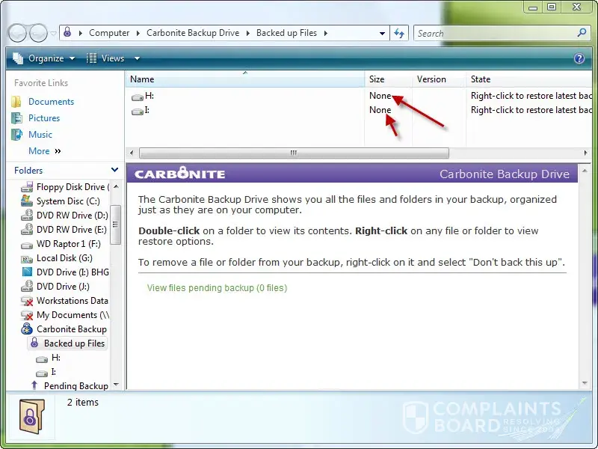Click the Forward navigation arrow button

[39, 33]
